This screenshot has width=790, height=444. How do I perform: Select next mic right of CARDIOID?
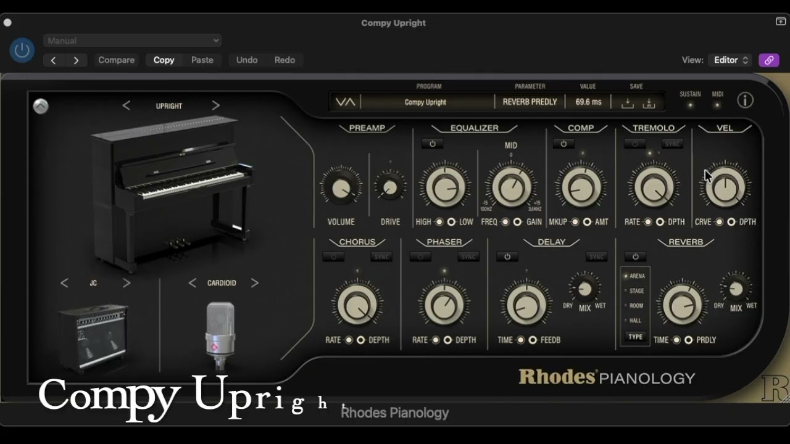[x=254, y=283]
